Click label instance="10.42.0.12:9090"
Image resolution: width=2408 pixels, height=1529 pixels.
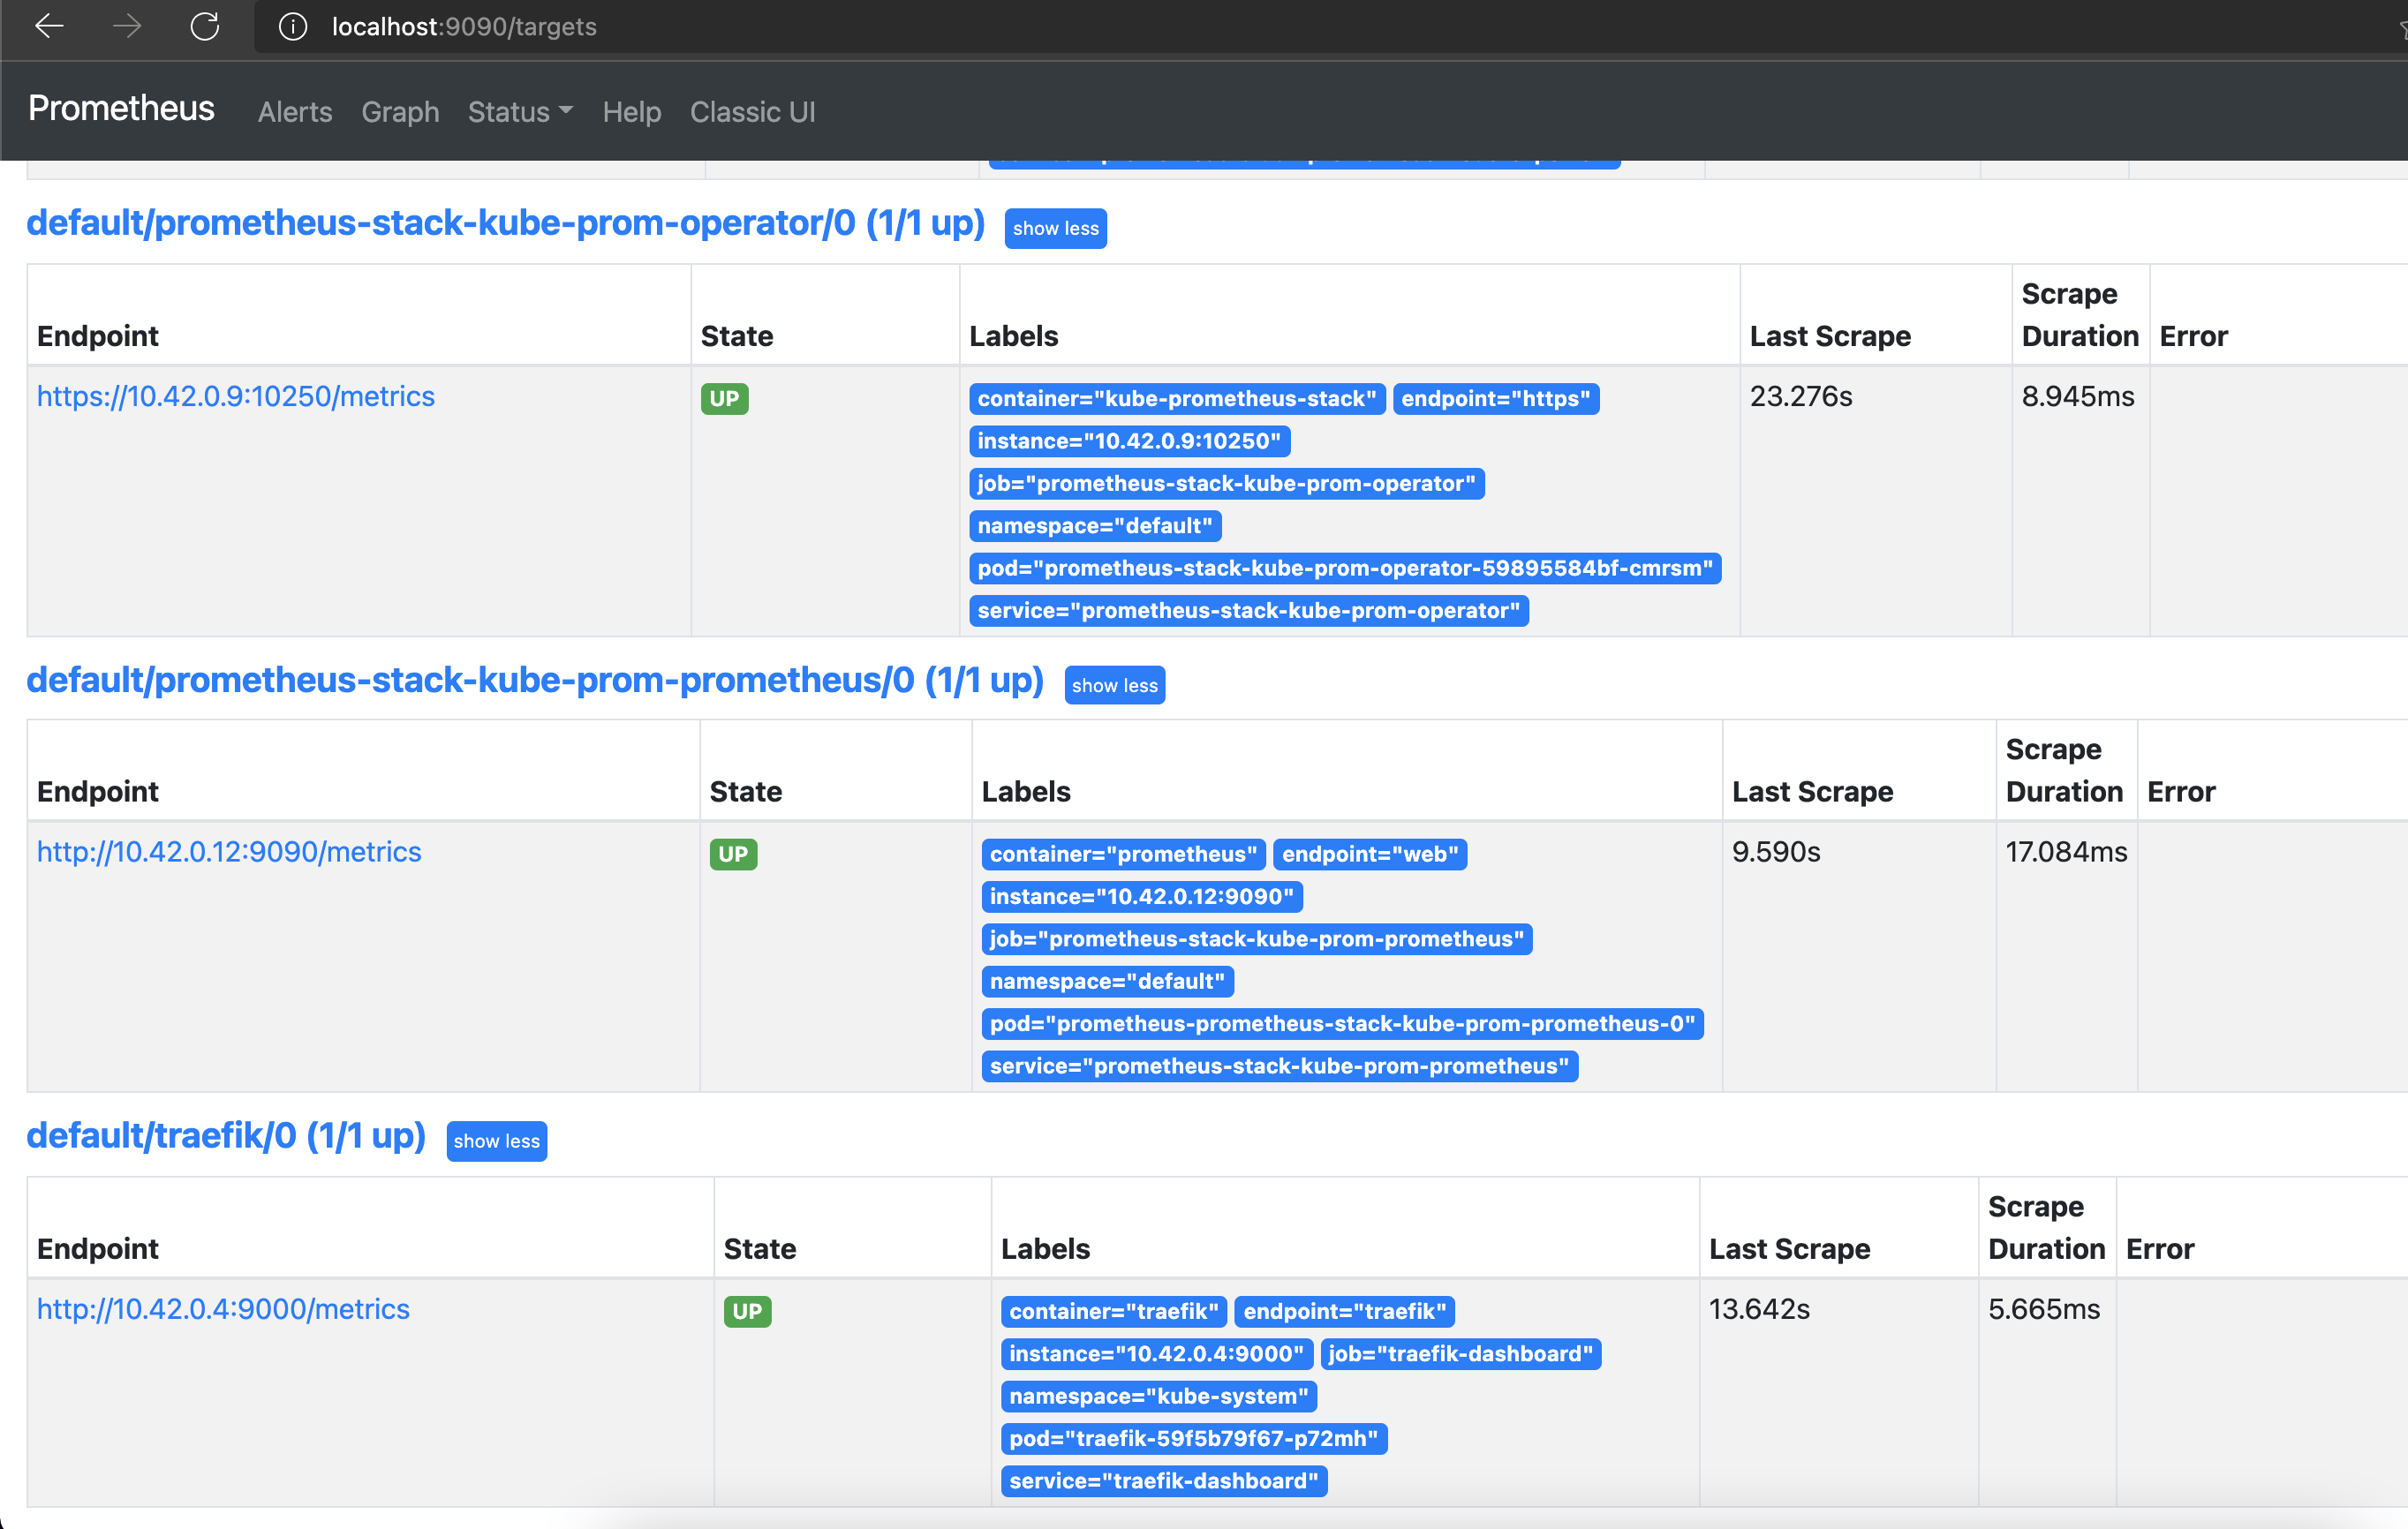click(x=1142, y=896)
